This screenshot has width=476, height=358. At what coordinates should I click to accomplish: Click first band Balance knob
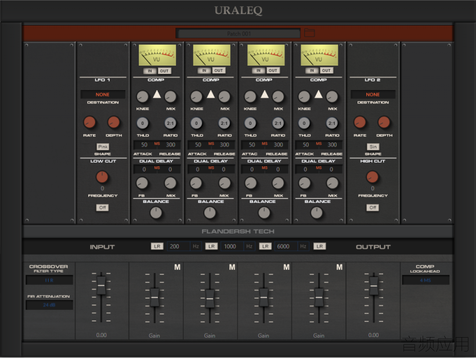point(156,213)
